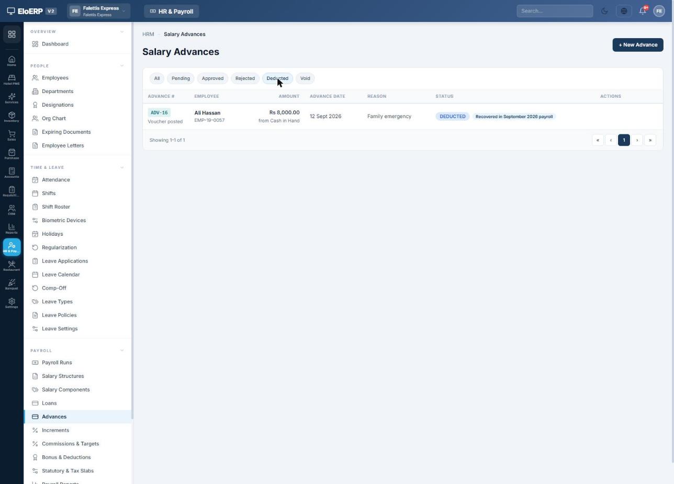
Task: Open the Restaurant module icon
Action: click(12, 266)
